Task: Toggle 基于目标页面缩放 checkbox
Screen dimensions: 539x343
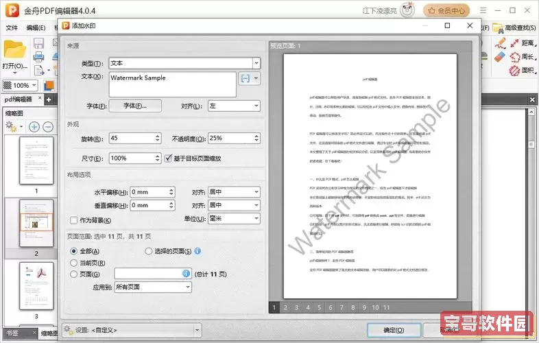Action: (x=168, y=158)
